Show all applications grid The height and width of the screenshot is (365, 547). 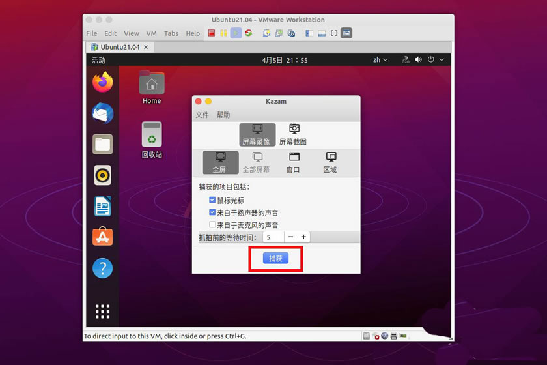tap(103, 311)
